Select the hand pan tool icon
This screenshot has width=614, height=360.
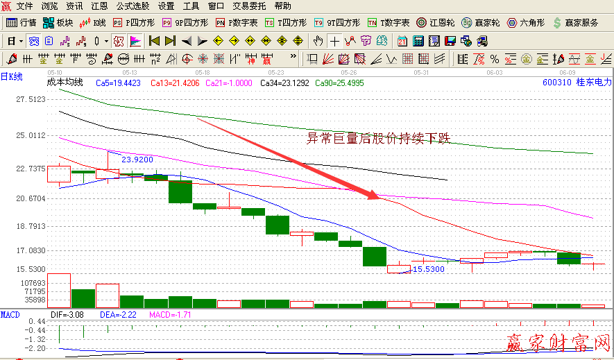coord(318,41)
